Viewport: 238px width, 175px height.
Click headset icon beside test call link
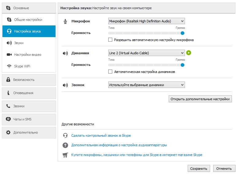coord(65,135)
